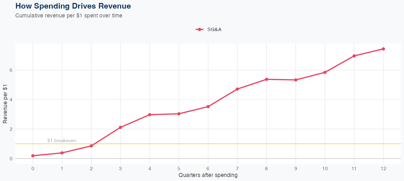
Task: Click the data point at quarter 11
Action: [354, 56]
